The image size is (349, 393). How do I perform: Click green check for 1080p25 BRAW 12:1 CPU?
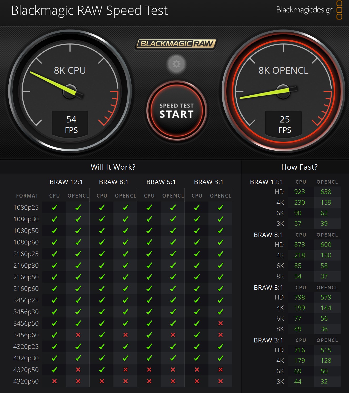pyautogui.click(x=54, y=208)
